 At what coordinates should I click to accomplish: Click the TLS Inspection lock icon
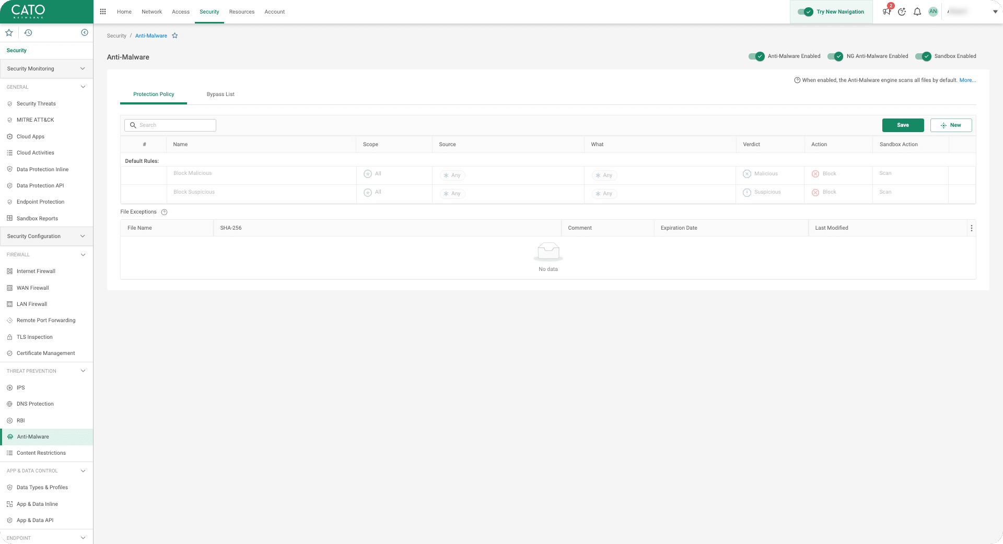click(x=9, y=337)
